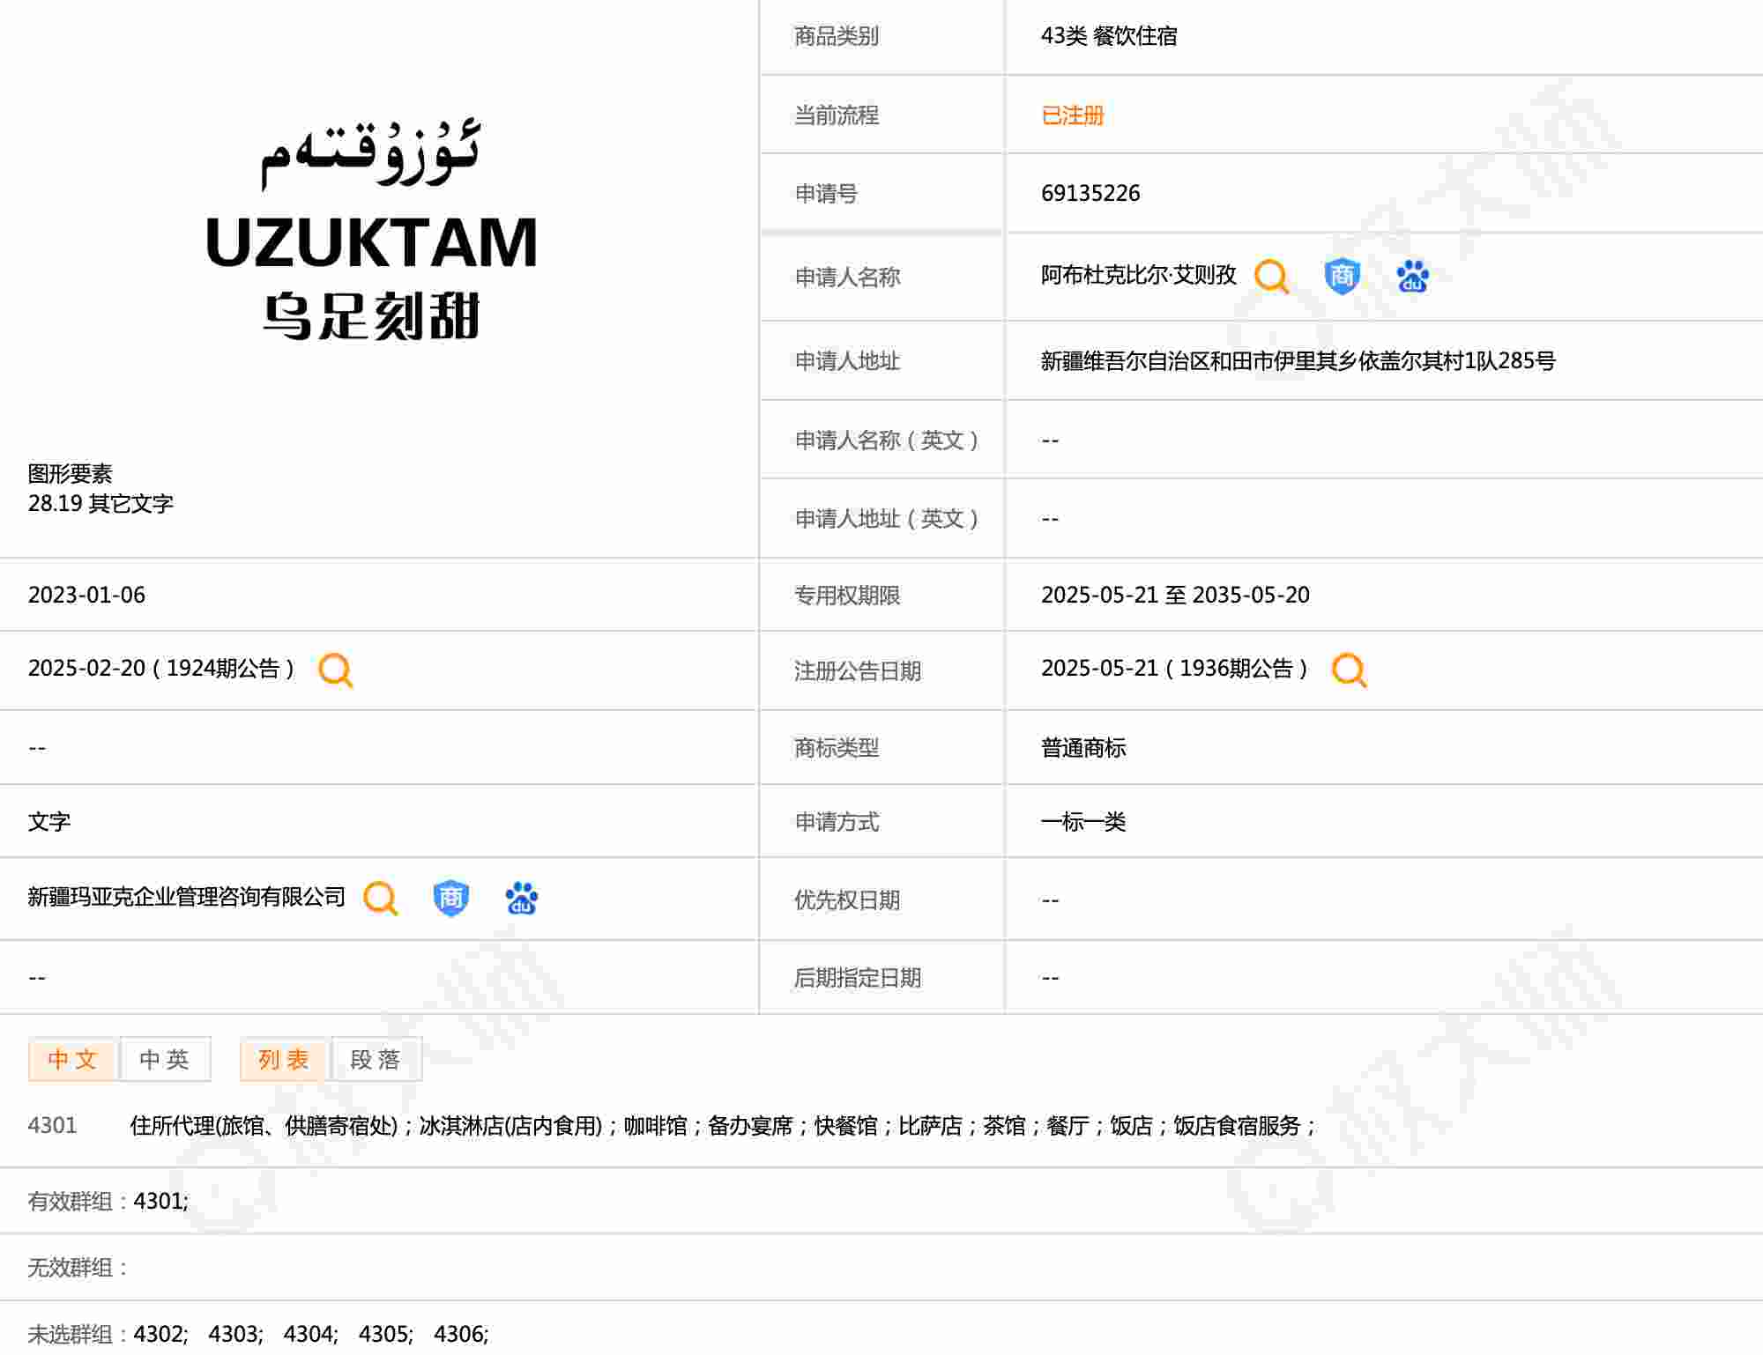The image size is (1763, 1355).
Task: Switch goods language to 中英
Action: tap(165, 1059)
